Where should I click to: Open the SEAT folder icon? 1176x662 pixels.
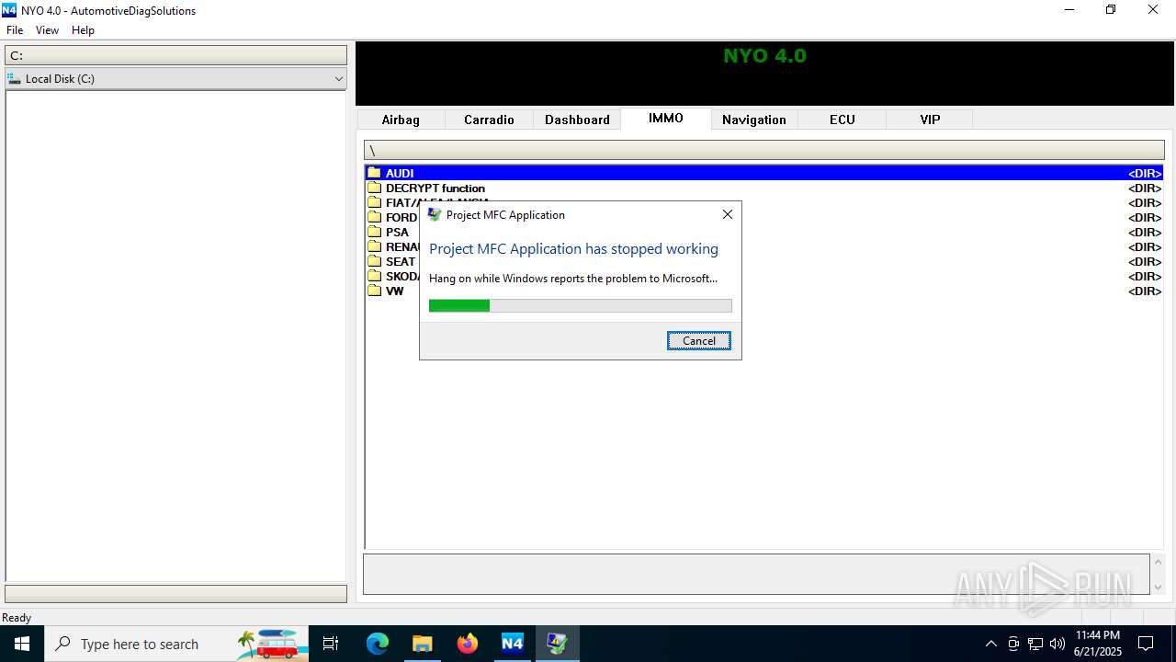point(374,261)
